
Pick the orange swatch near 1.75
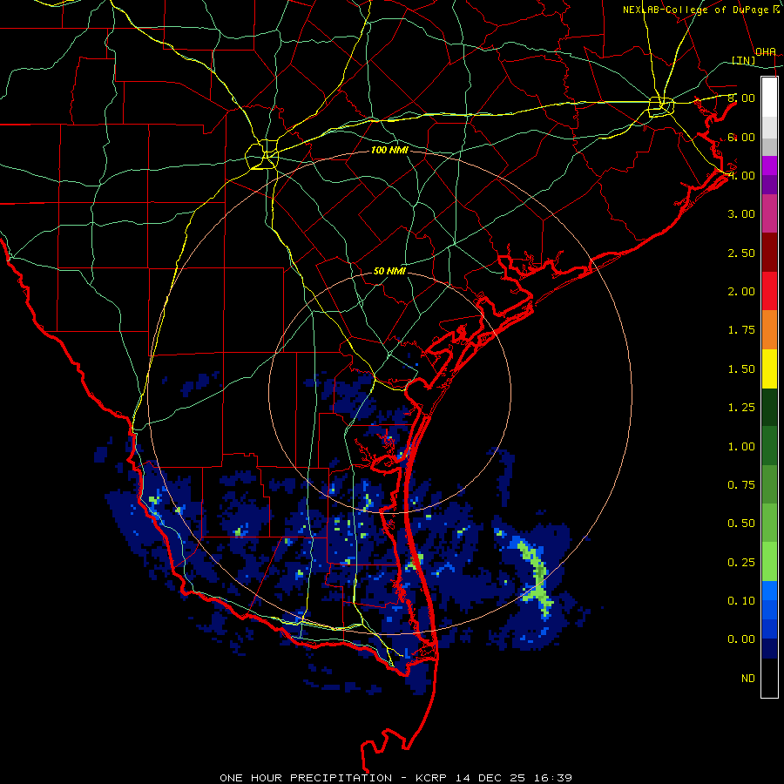tap(769, 329)
